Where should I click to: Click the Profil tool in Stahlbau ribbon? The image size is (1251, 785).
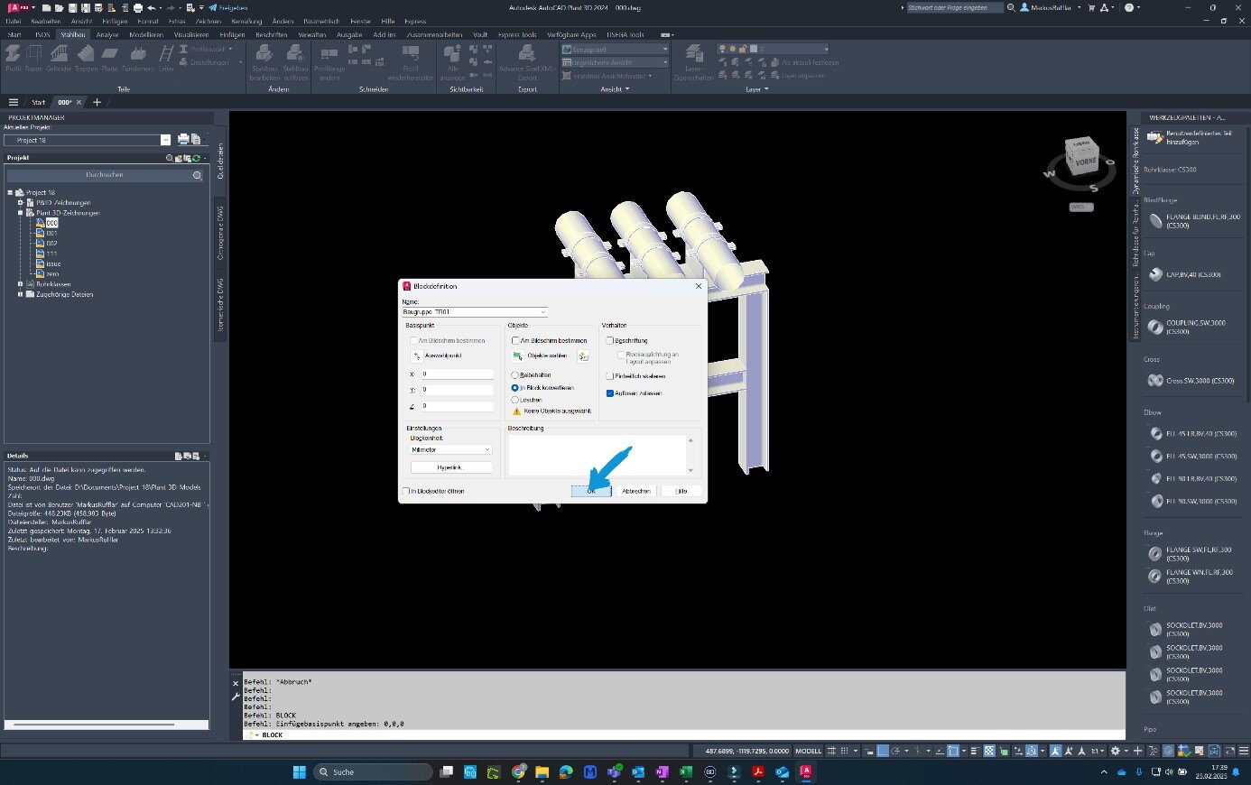[x=14, y=58]
